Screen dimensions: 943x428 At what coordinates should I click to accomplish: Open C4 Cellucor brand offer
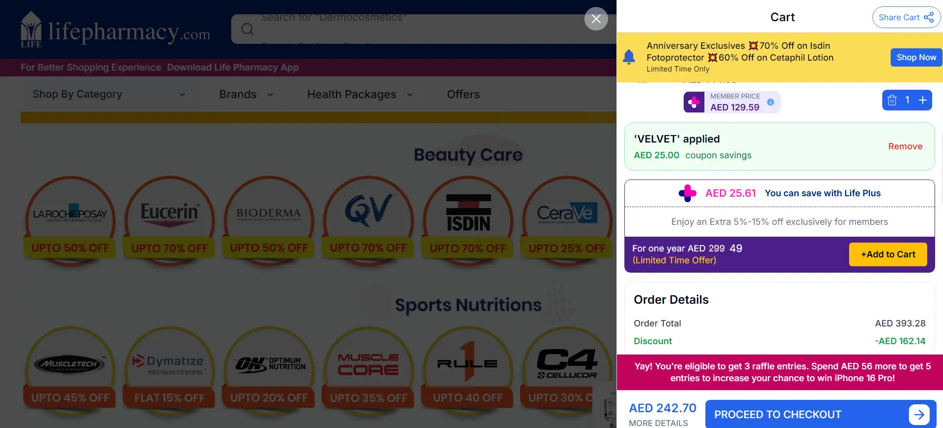click(567, 371)
